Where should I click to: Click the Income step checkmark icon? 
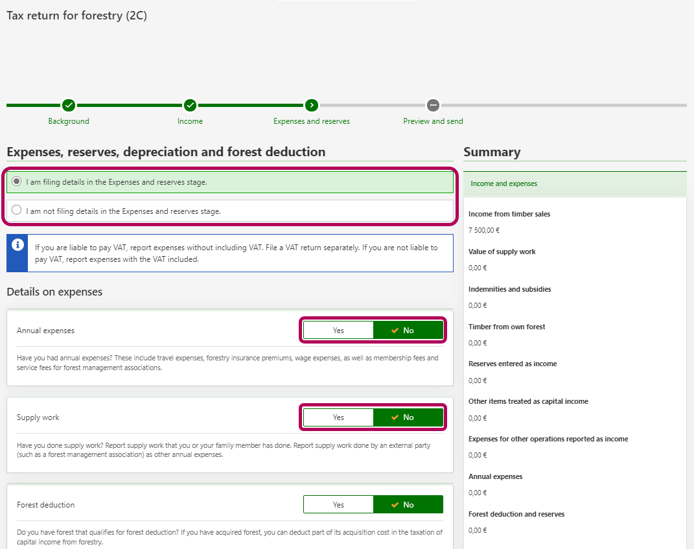click(x=190, y=105)
